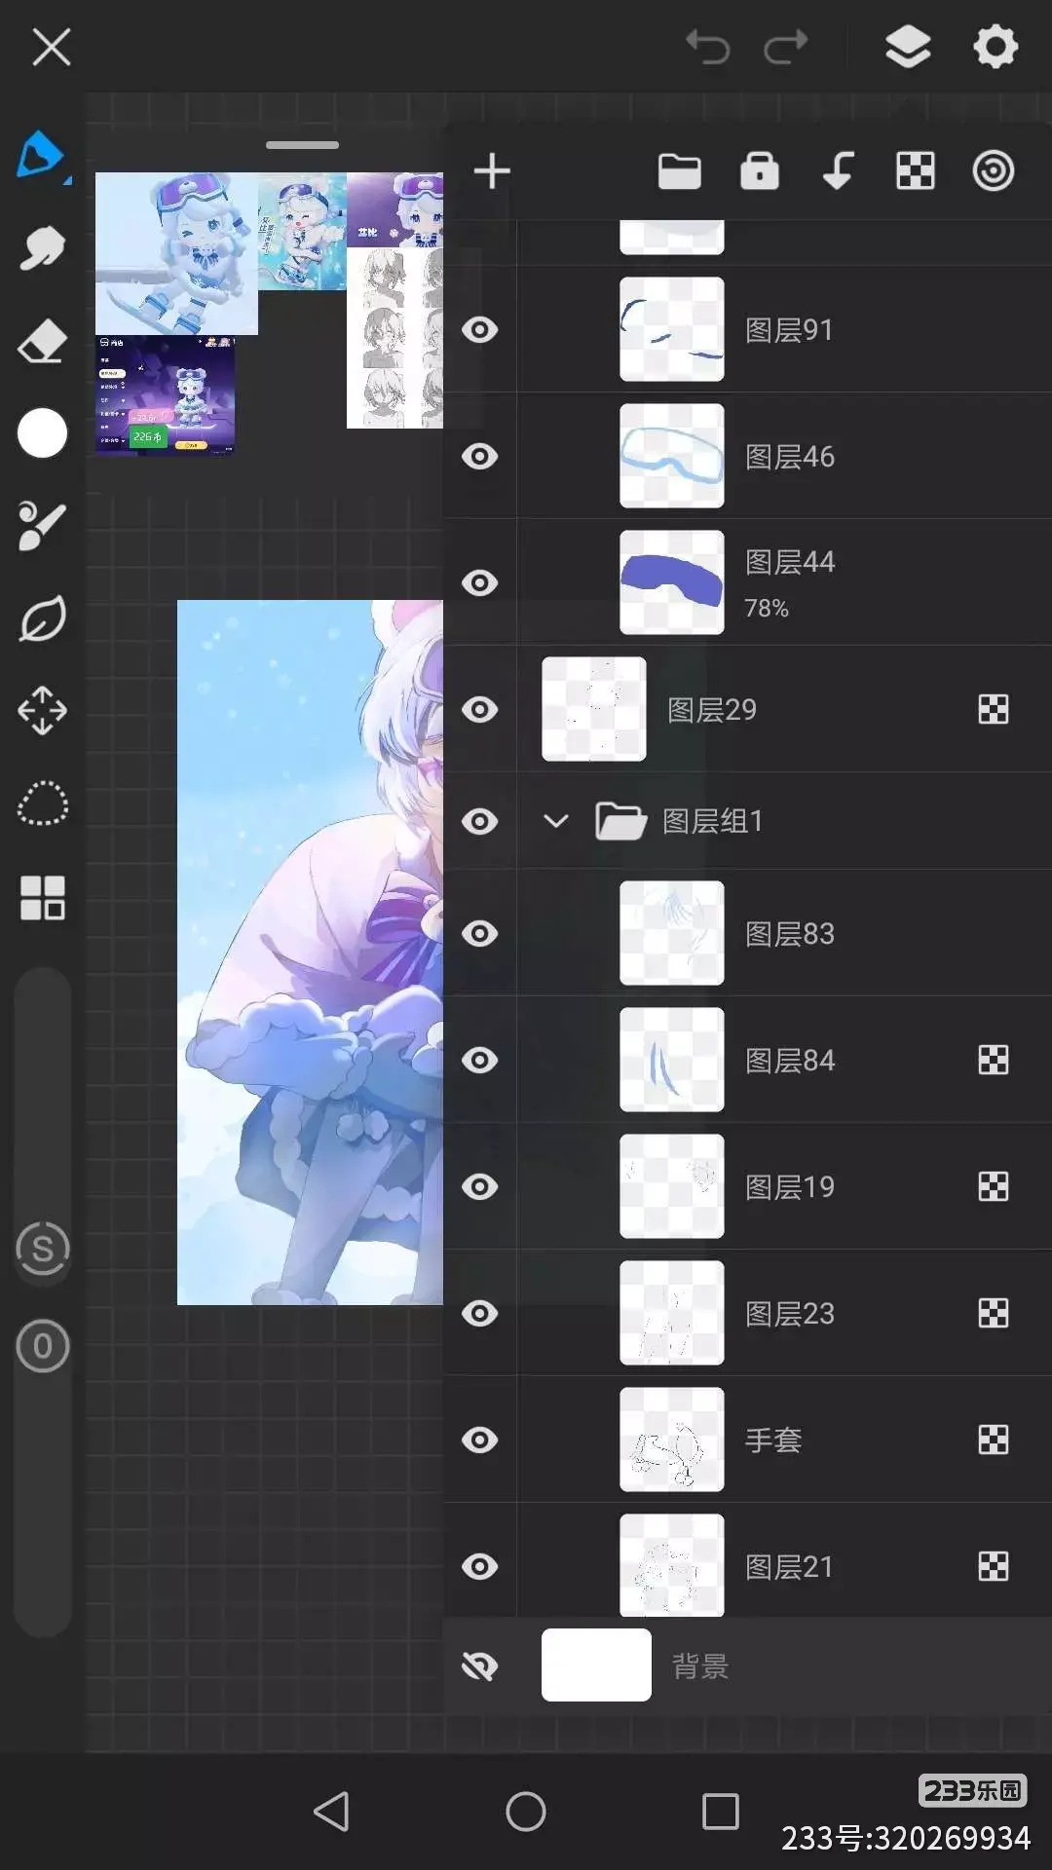
Task: Select the move transform tool
Action: [42, 711]
